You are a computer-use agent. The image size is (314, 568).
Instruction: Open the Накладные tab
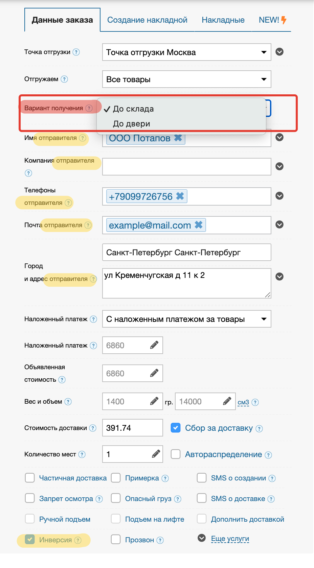tap(223, 20)
